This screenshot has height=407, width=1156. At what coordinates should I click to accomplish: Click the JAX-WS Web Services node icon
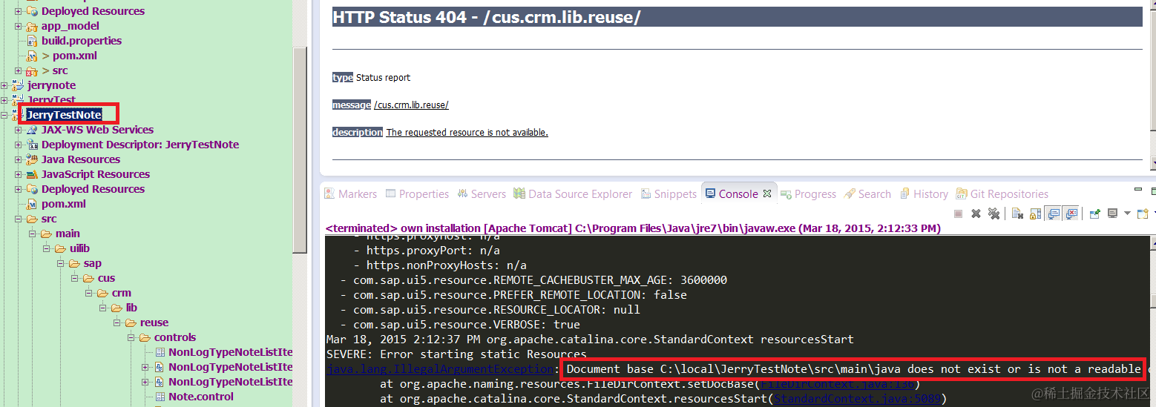[x=32, y=130]
